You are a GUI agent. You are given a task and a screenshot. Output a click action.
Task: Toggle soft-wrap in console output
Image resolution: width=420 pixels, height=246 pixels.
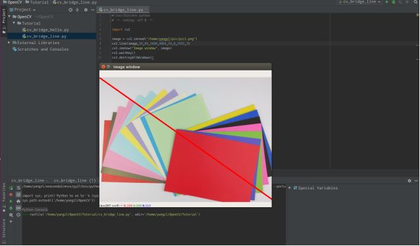pyautogui.click(x=18, y=188)
